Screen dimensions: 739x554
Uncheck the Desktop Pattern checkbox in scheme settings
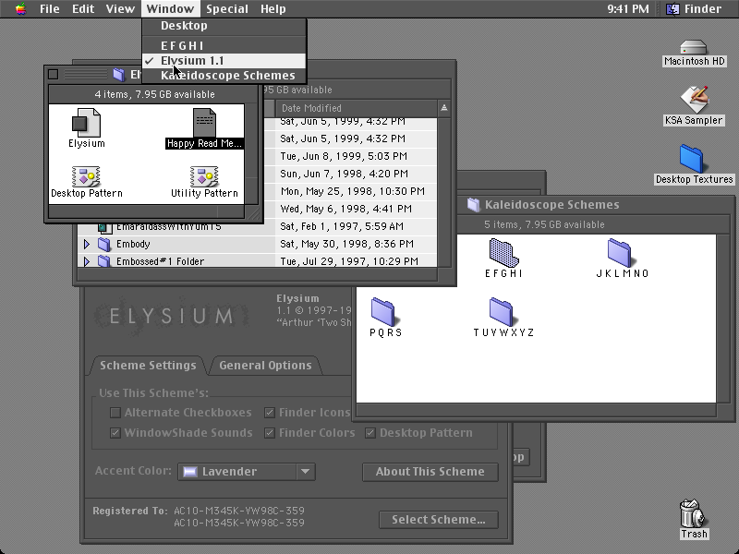click(x=370, y=433)
